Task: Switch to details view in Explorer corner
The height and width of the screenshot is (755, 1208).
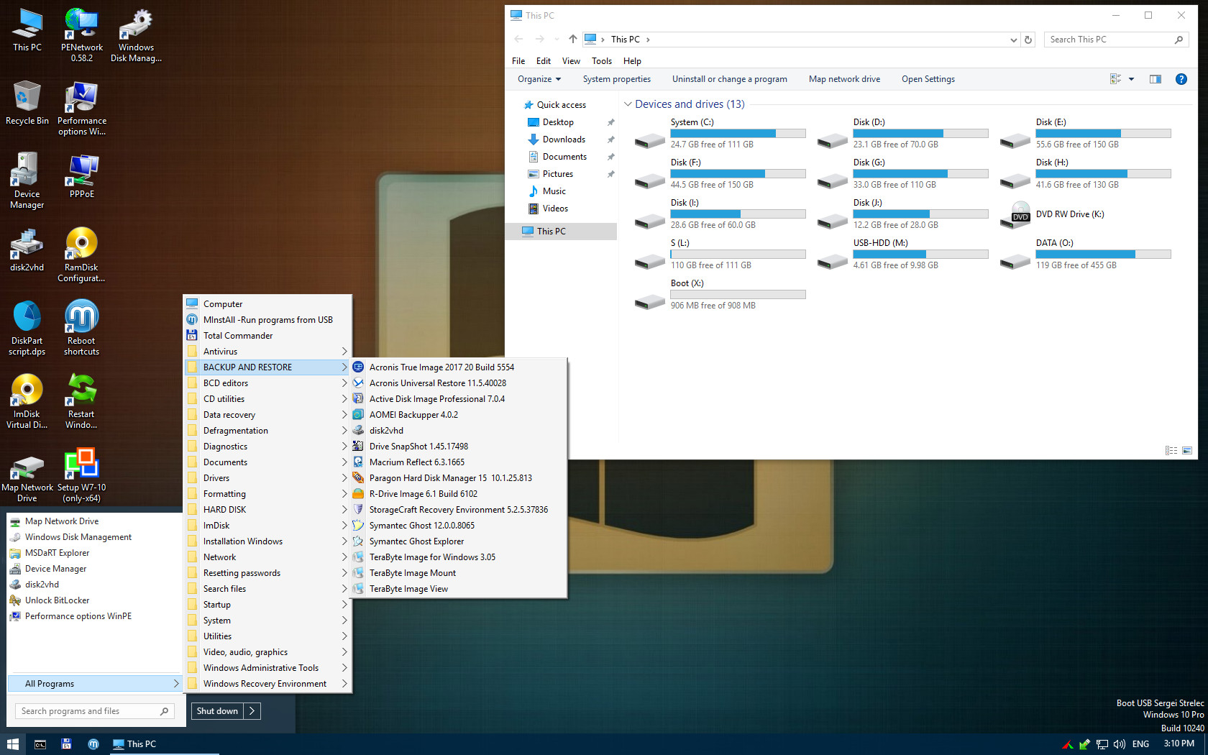Action: tap(1171, 451)
